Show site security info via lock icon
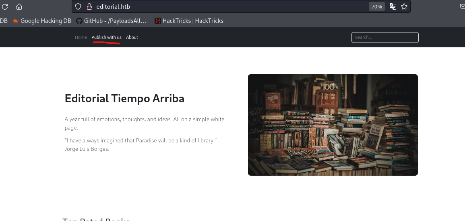This screenshot has height=221, width=465. point(89,6)
